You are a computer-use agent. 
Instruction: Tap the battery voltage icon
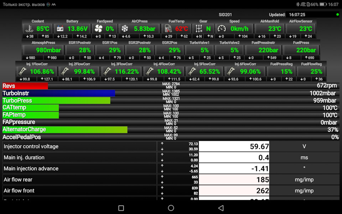point(60,29)
